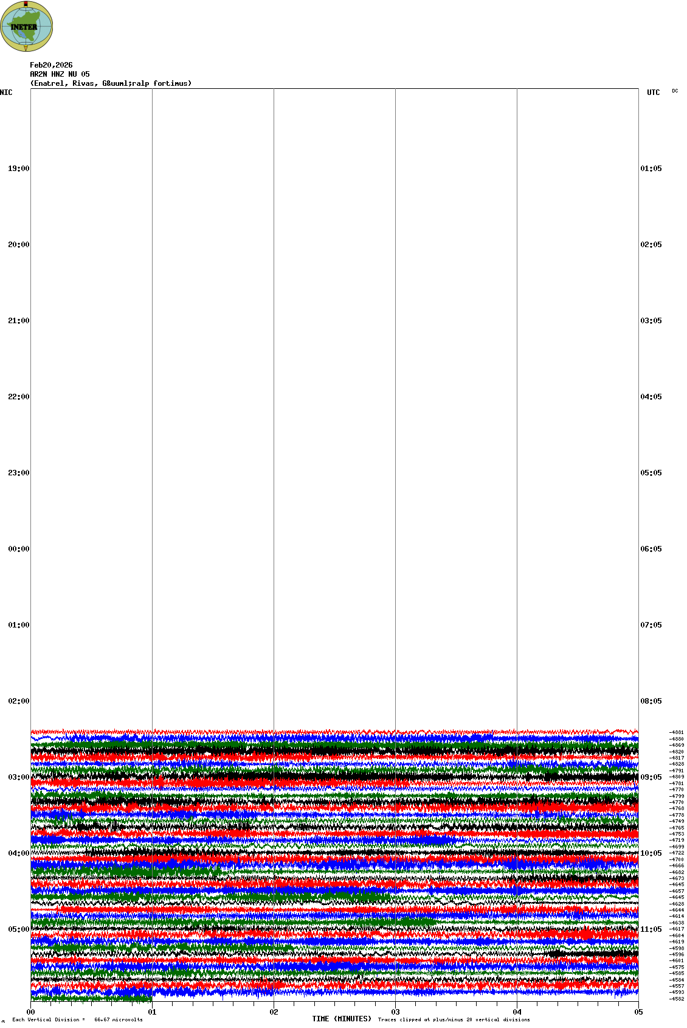Select the 01:05 UTC time label
Screen dimensions: 687x1028
[651, 169]
